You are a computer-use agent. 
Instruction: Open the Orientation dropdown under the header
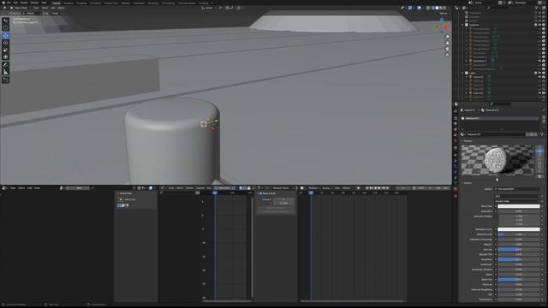pyautogui.click(x=32, y=14)
